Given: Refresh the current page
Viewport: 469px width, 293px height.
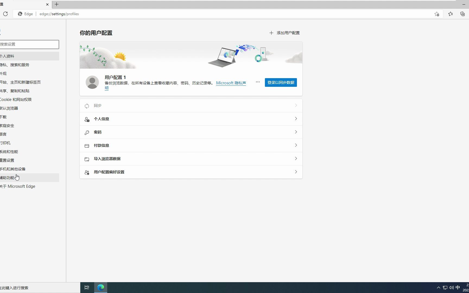Looking at the screenshot, I should point(5,14).
